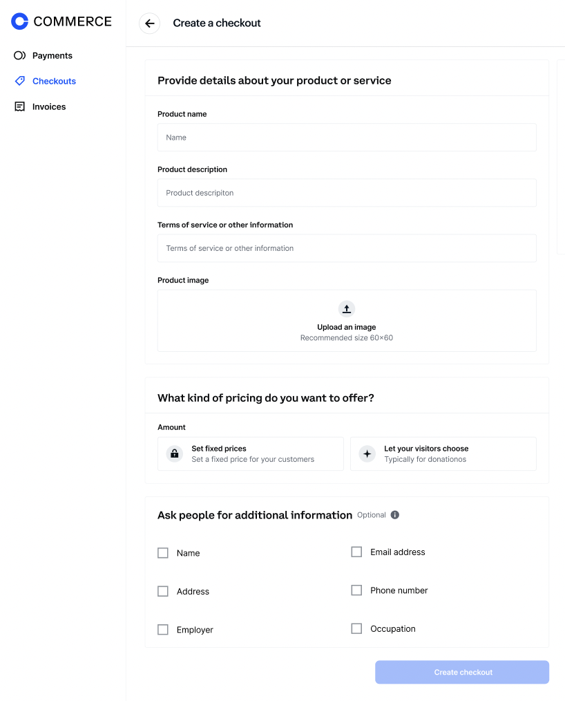Open the Payments menu item
The height and width of the screenshot is (701, 565).
(52, 55)
